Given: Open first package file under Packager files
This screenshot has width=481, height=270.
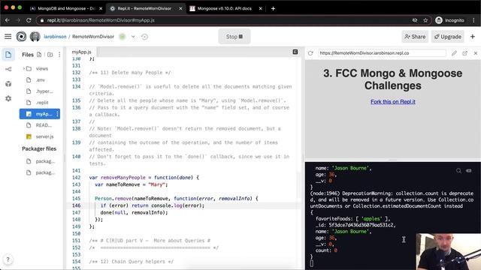Looking at the screenshot, I should coord(39,161).
